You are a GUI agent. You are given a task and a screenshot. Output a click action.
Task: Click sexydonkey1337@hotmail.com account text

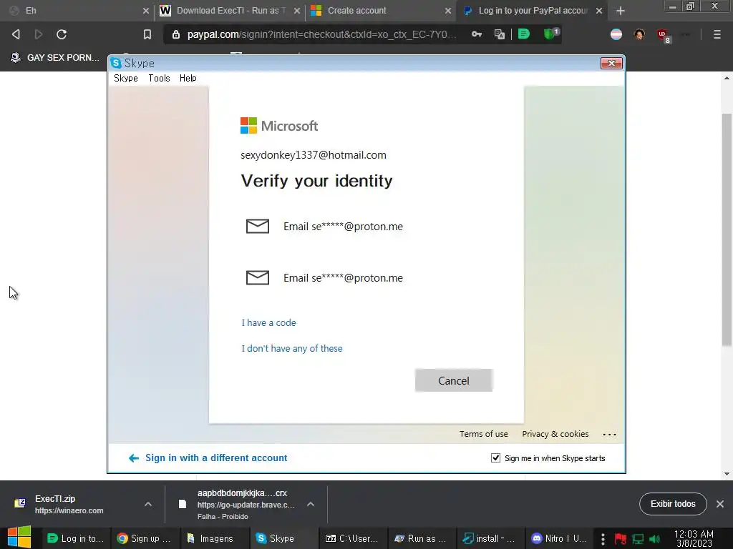tap(314, 155)
